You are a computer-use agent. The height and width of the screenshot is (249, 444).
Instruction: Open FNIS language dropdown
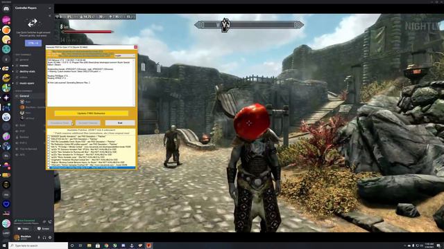click(x=125, y=55)
